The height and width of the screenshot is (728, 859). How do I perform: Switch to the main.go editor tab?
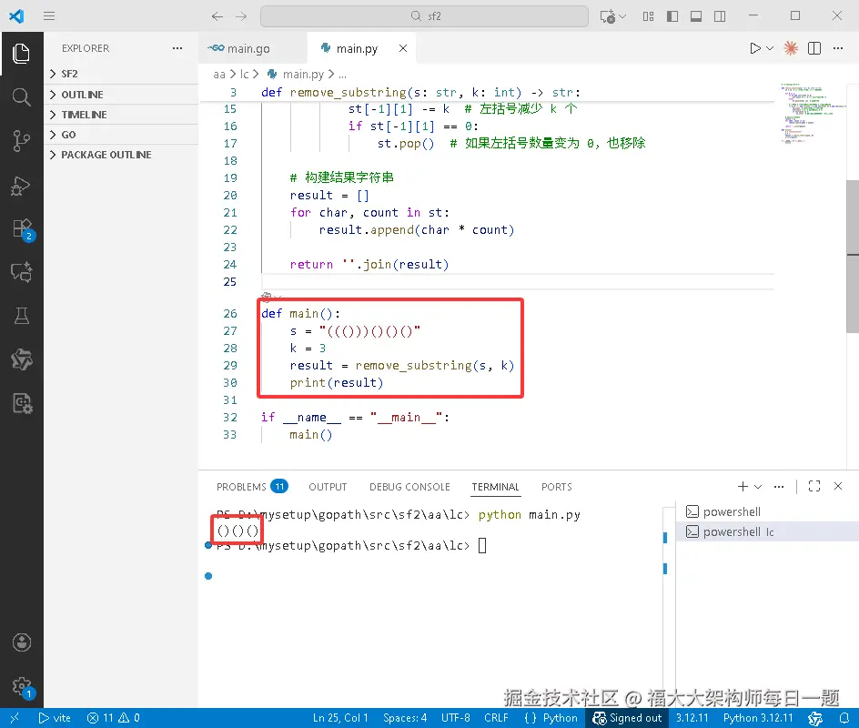pyautogui.click(x=253, y=49)
